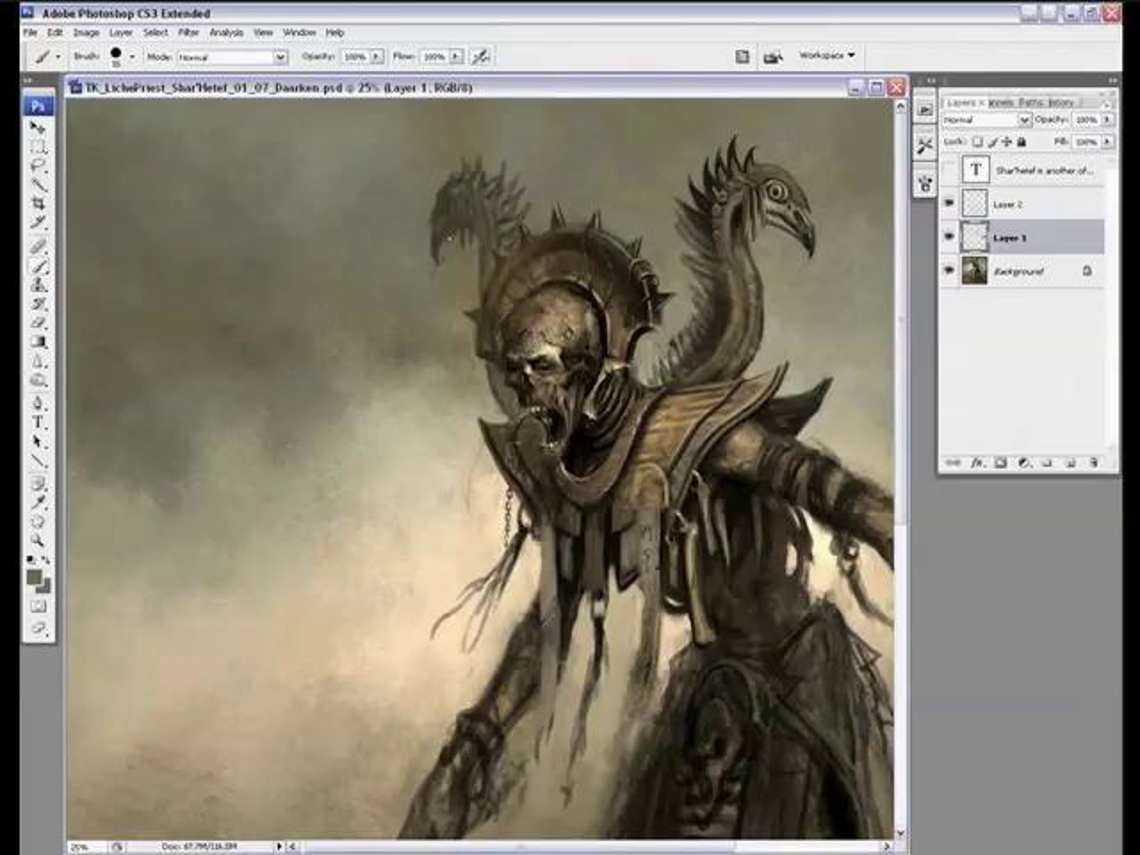The width and height of the screenshot is (1140, 855).
Task: Select the Move tool
Action: [x=38, y=127]
